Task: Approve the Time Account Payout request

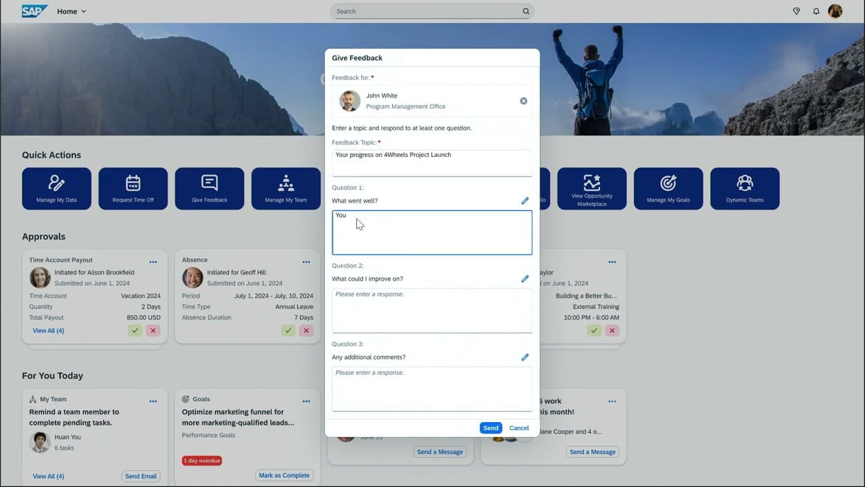Action: click(x=135, y=331)
